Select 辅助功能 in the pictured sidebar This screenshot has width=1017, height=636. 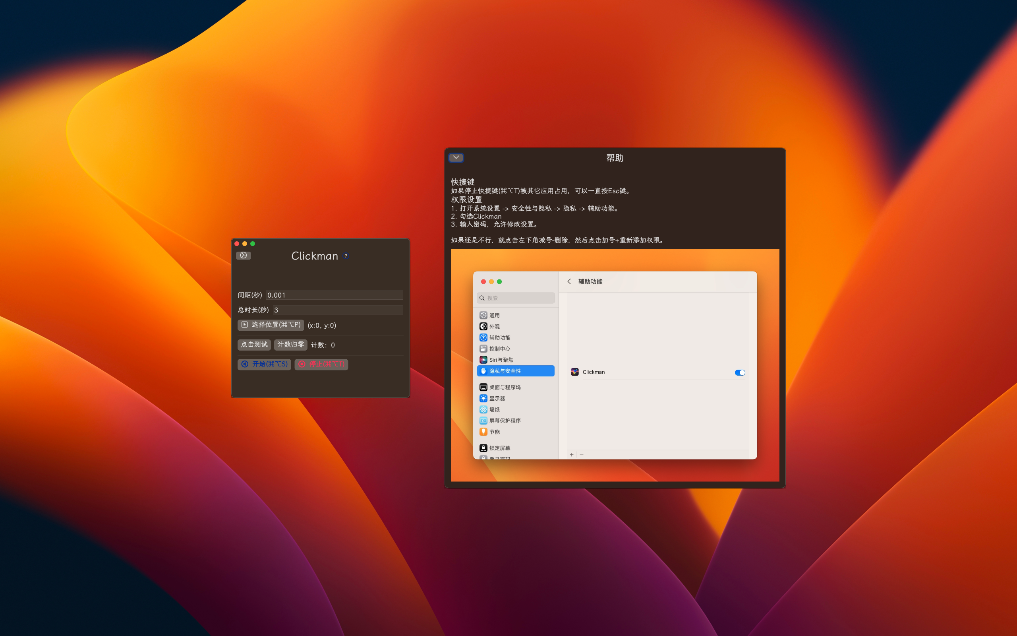tap(499, 337)
